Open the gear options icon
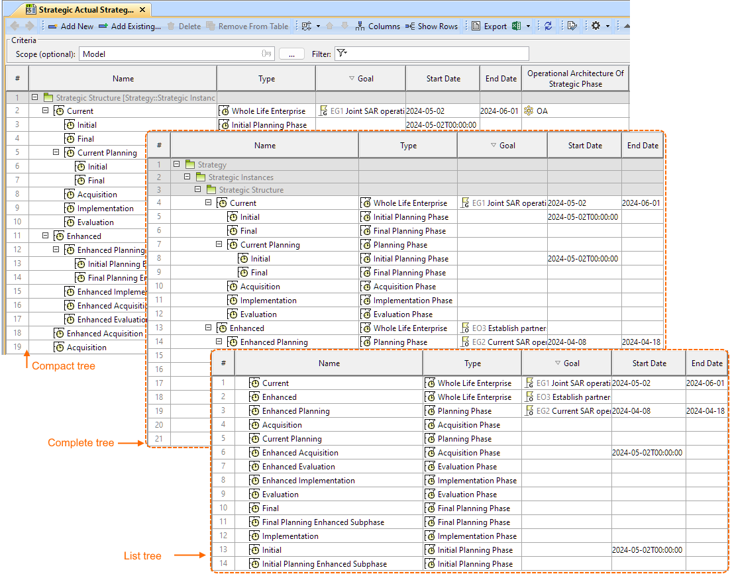 tap(596, 26)
